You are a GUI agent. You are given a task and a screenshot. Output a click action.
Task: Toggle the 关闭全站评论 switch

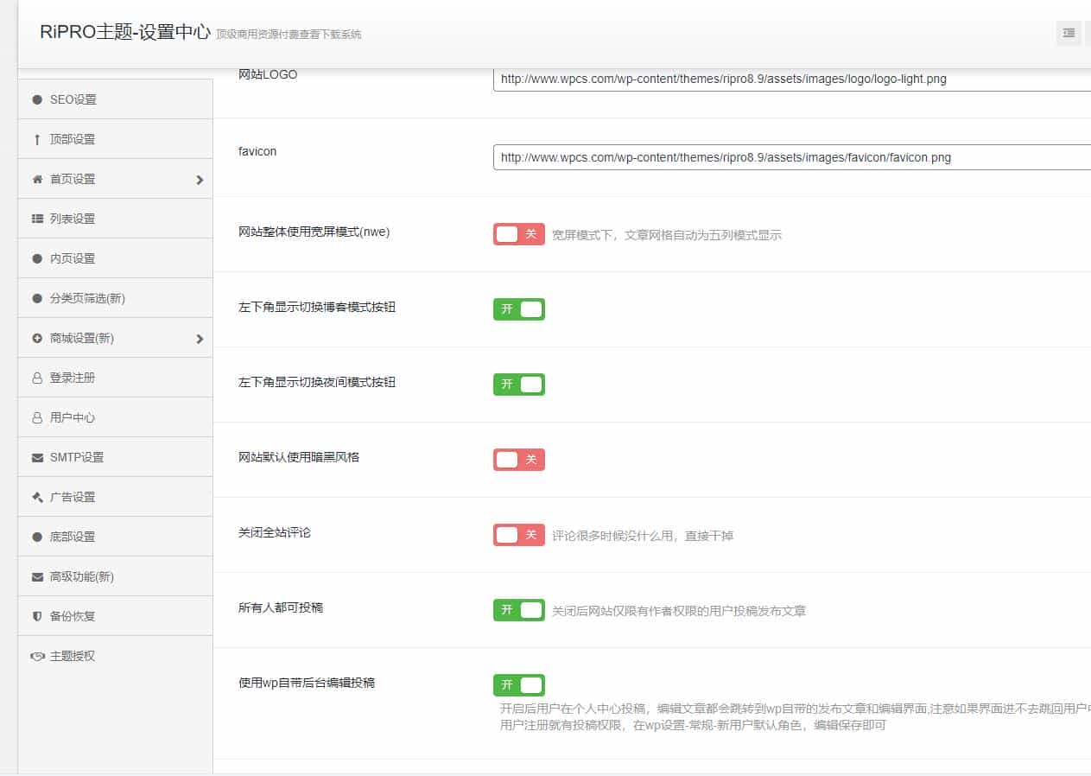pyautogui.click(x=519, y=535)
